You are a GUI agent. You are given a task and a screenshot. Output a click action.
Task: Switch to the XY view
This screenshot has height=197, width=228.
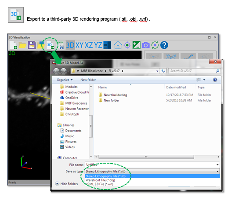click(80, 45)
